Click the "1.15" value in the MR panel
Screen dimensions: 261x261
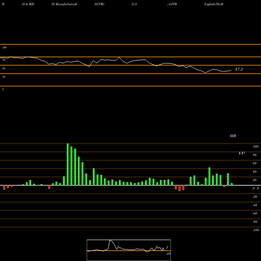[x=242, y=153]
